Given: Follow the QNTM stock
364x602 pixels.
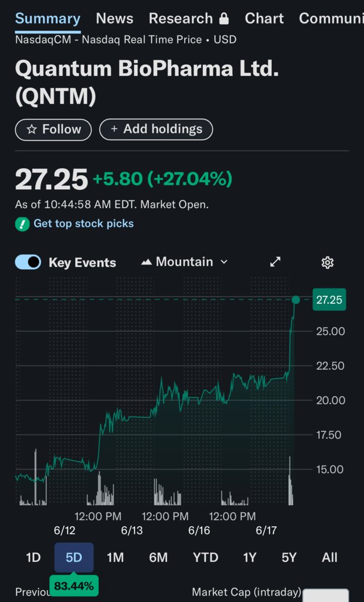Looking at the screenshot, I should click(x=54, y=130).
